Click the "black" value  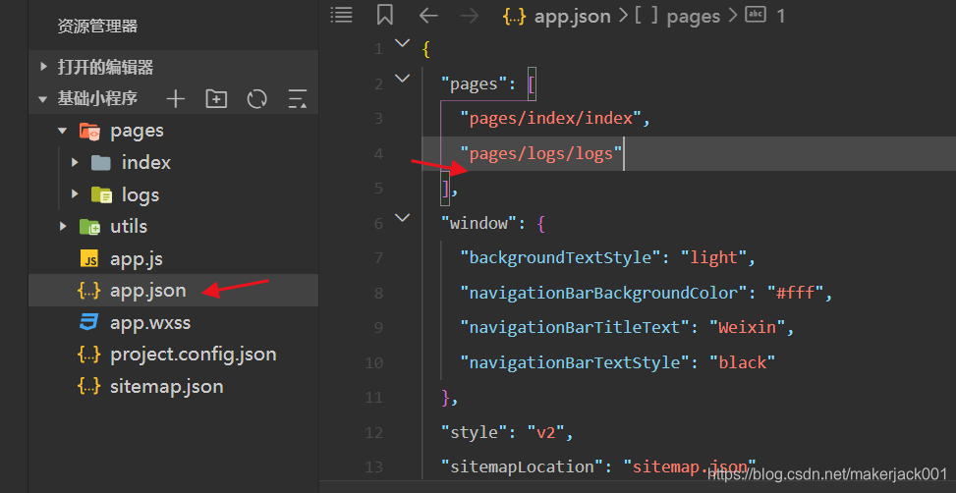click(x=743, y=363)
